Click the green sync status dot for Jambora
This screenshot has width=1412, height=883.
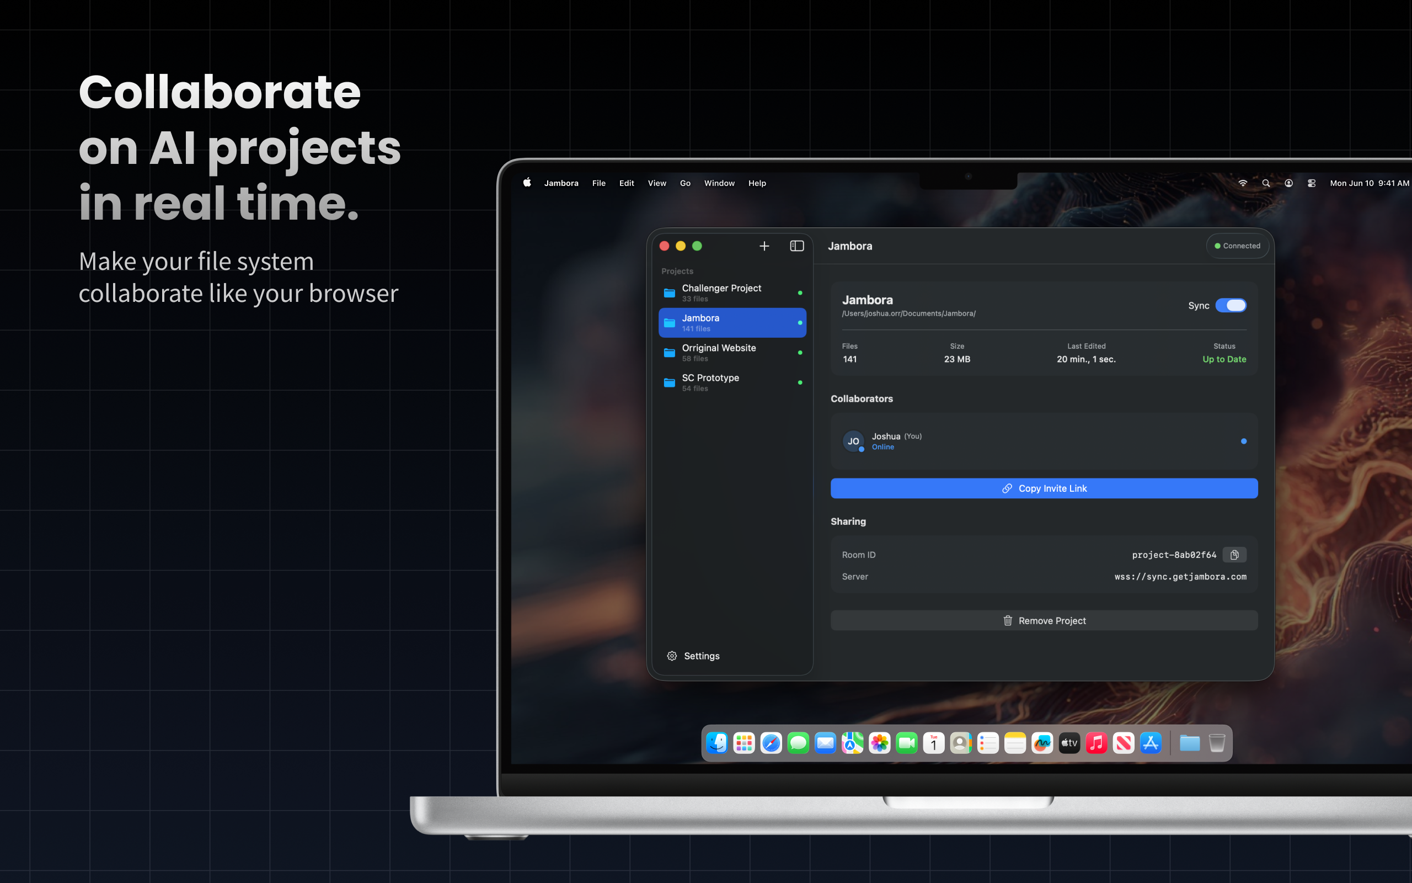coord(800,322)
